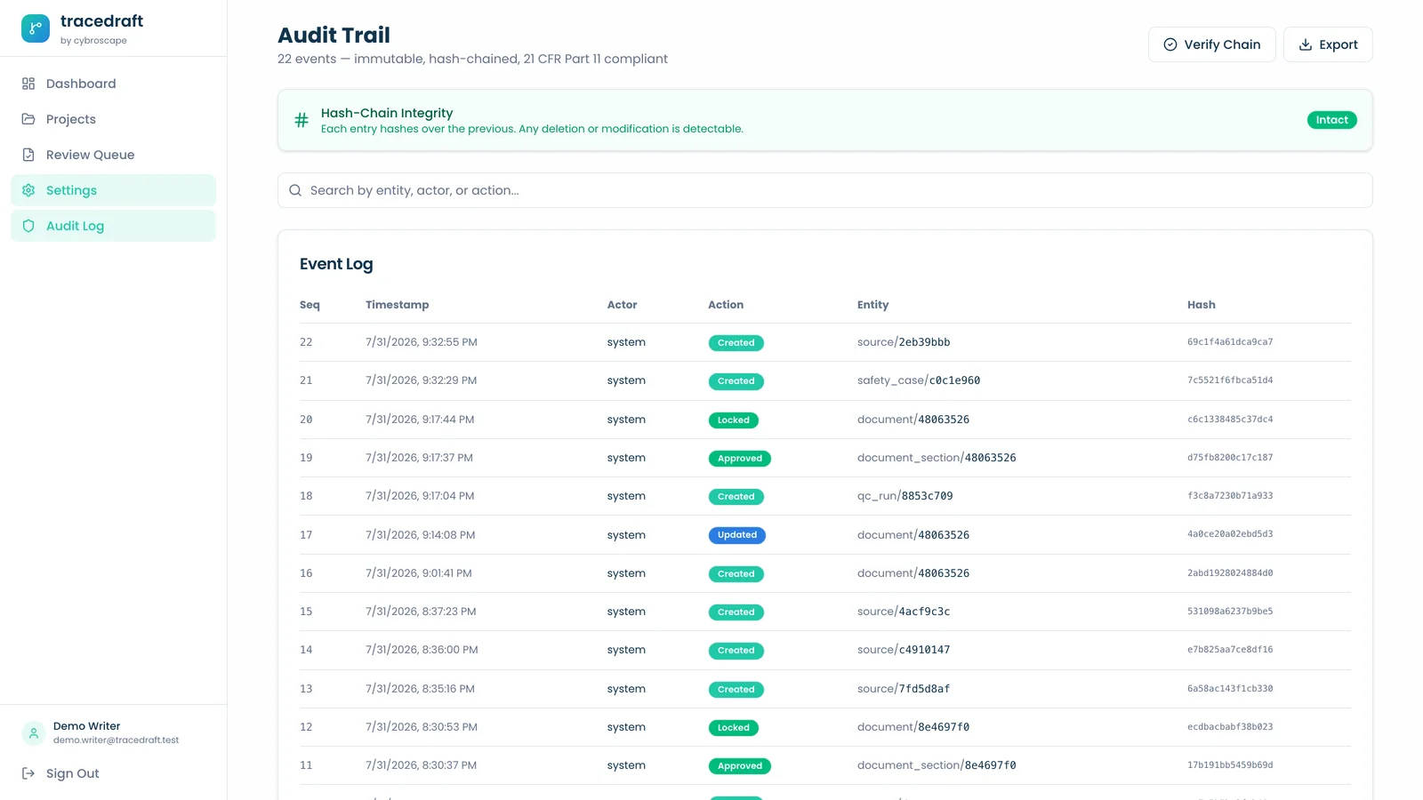Open the Dashboard page
1423x800 pixels.
click(113, 84)
